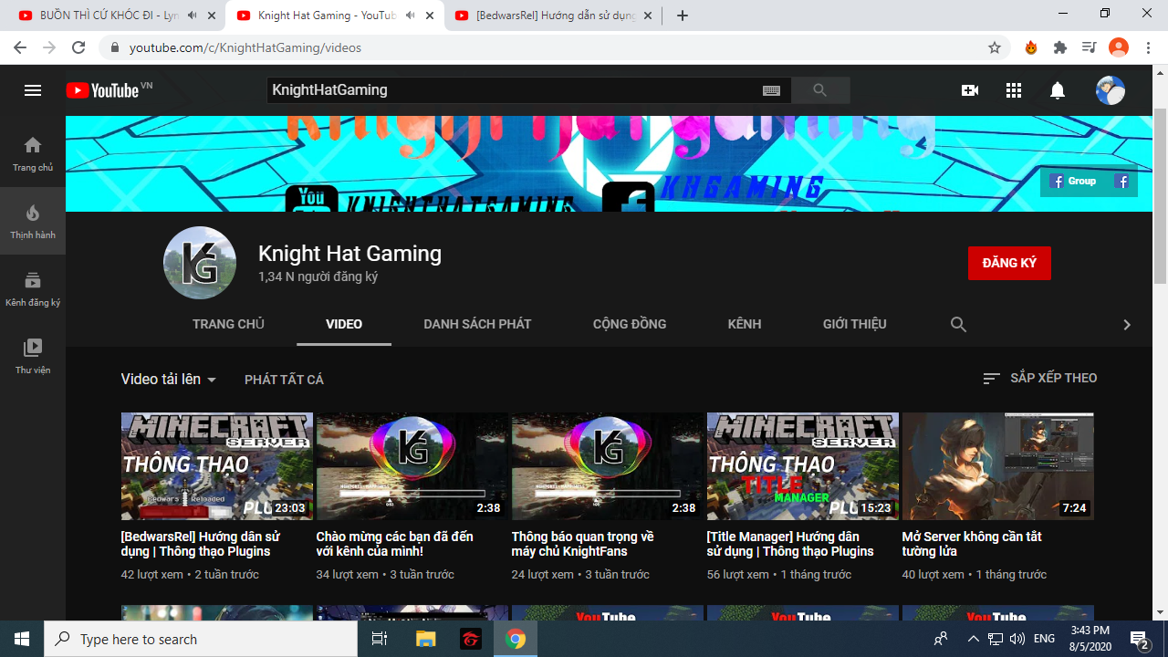Mute the Knight Hat Gaming browser tab
1168x657 pixels.
click(x=410, y=16)
